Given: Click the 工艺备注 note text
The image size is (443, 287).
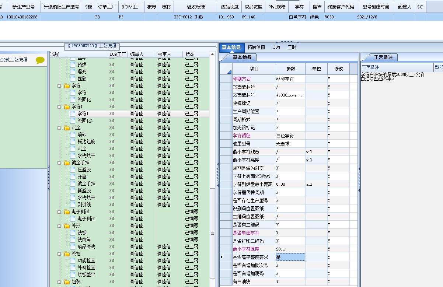Looking at the screenshot, I should coord(392,77).
